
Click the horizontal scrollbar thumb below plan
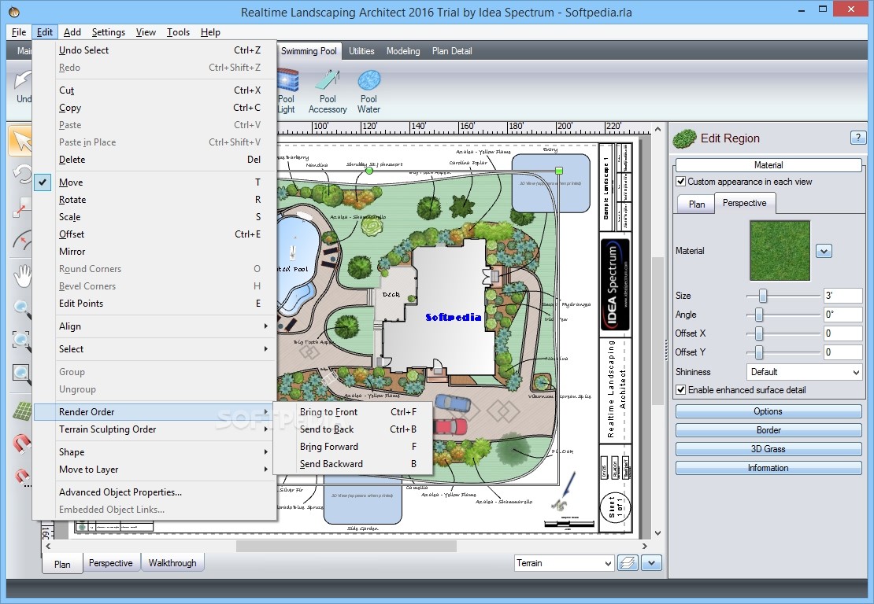[346, 546]
